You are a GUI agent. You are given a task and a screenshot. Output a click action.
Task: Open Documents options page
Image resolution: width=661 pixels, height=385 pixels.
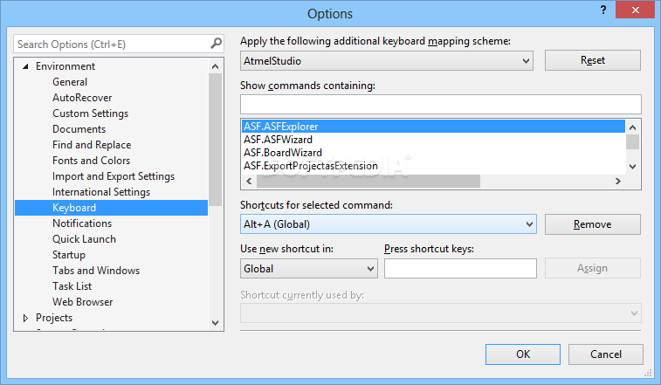(x=79, y=129)
